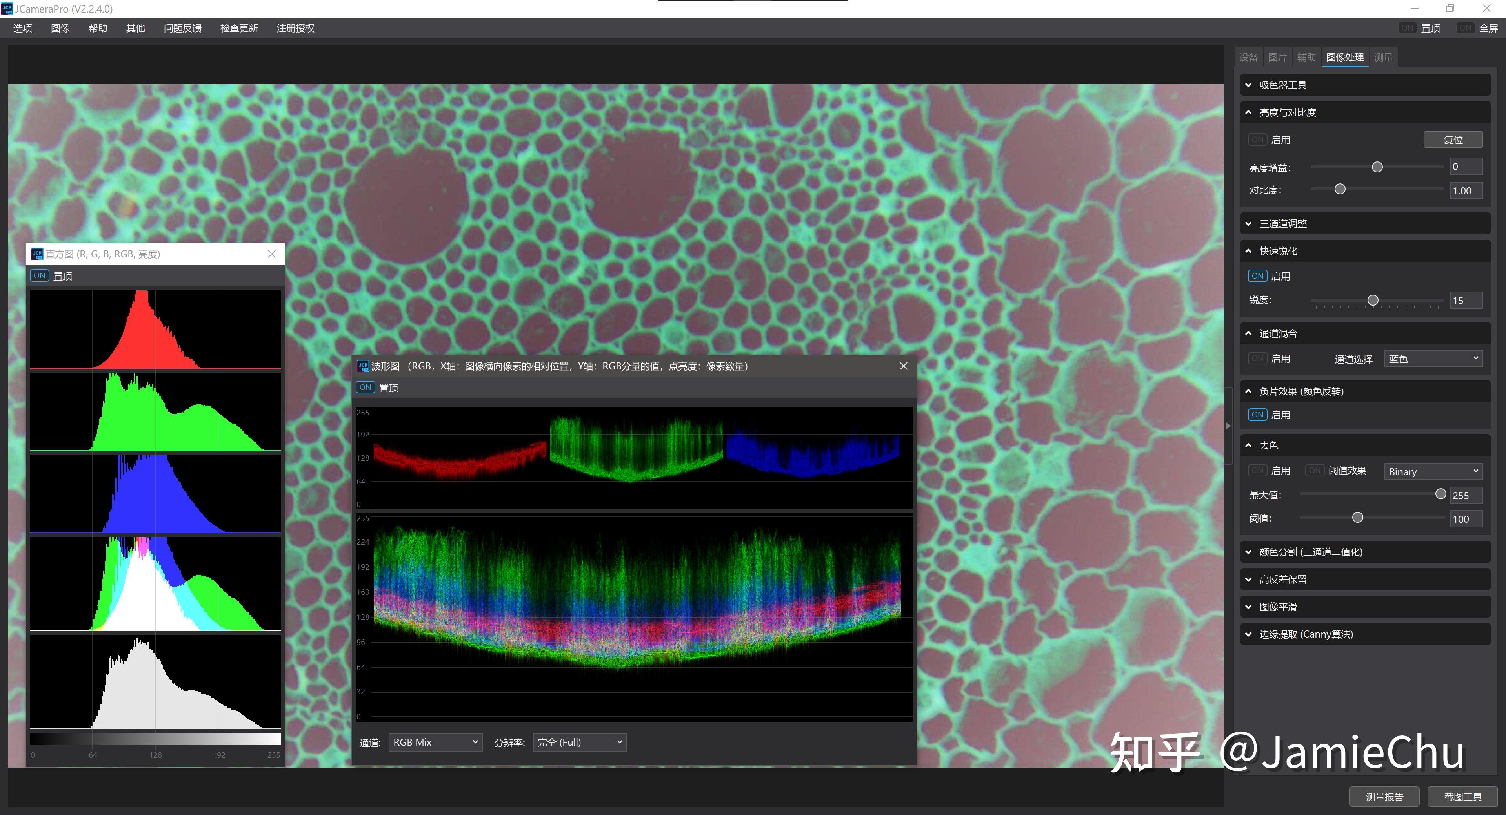Image resolution: width=1506 pixels, height=815 pixels.
Task: Disable the 负片效果 启用 toggle
Action: tap(1257, 415)
